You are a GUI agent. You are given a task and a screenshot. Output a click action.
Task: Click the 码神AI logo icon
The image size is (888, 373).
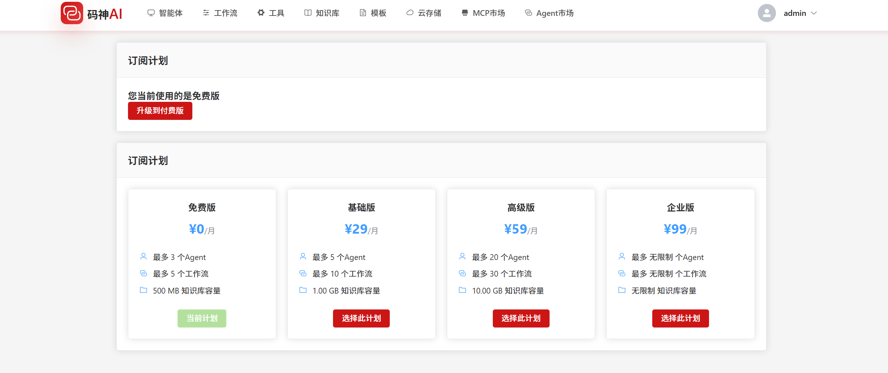click(x=72, y=13)
